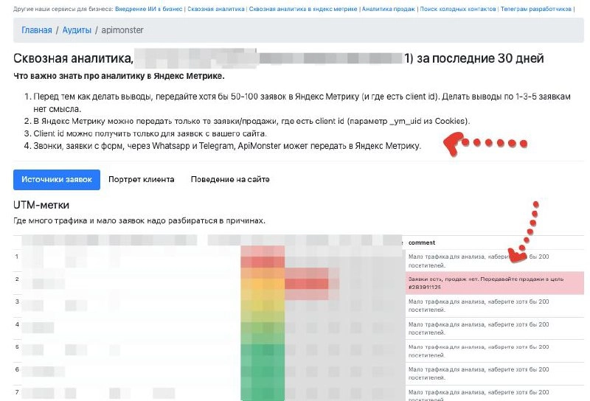
Task: Click list item about 50-100 заявок
Action: 302,102
